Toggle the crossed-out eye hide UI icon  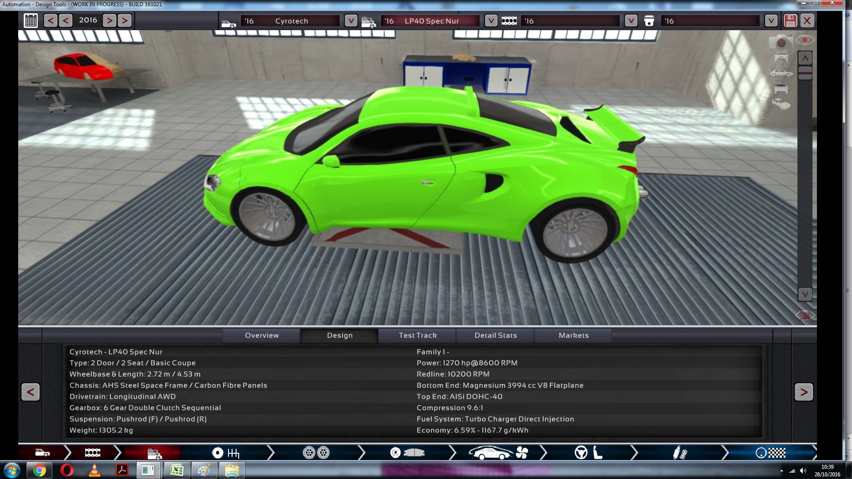pos(805,315)
